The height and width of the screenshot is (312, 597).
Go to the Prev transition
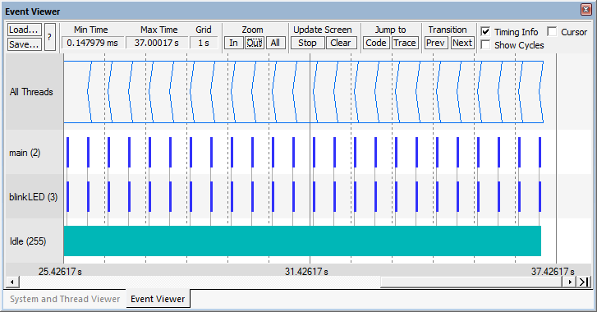436,43
